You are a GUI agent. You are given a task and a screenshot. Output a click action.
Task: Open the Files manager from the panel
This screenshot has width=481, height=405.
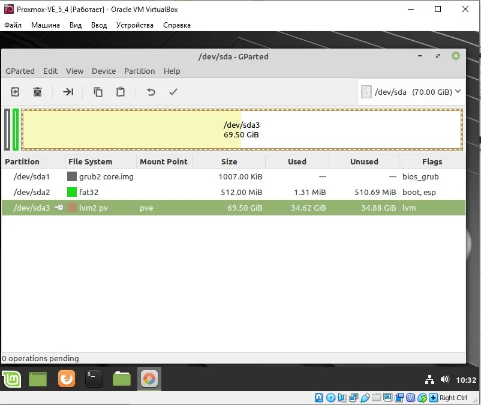point(122,379)
